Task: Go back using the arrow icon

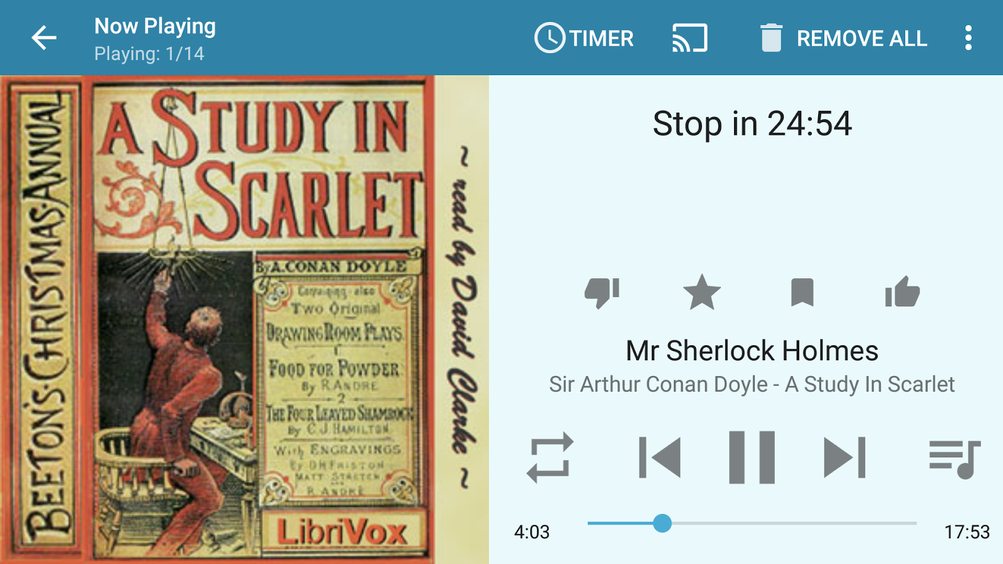Action: coord(44,38)
